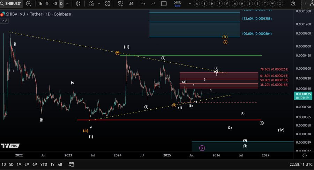Start bar replay with the rewind icon
Viewport: 314px width, 170px height.
click(x=131, y=3)
